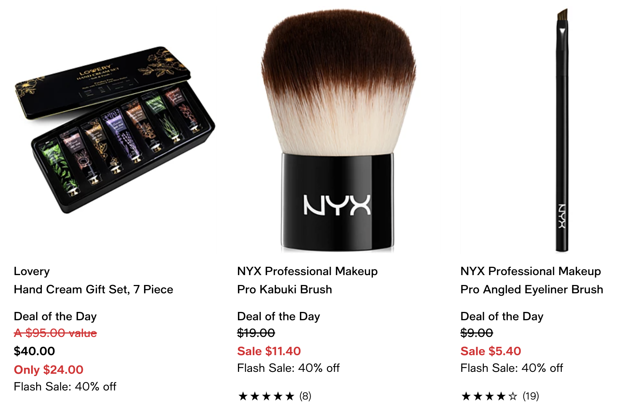This screenshot has height=406, width=618.
Task: Open the (19) reviews count
Action: (x=531, y=396)
